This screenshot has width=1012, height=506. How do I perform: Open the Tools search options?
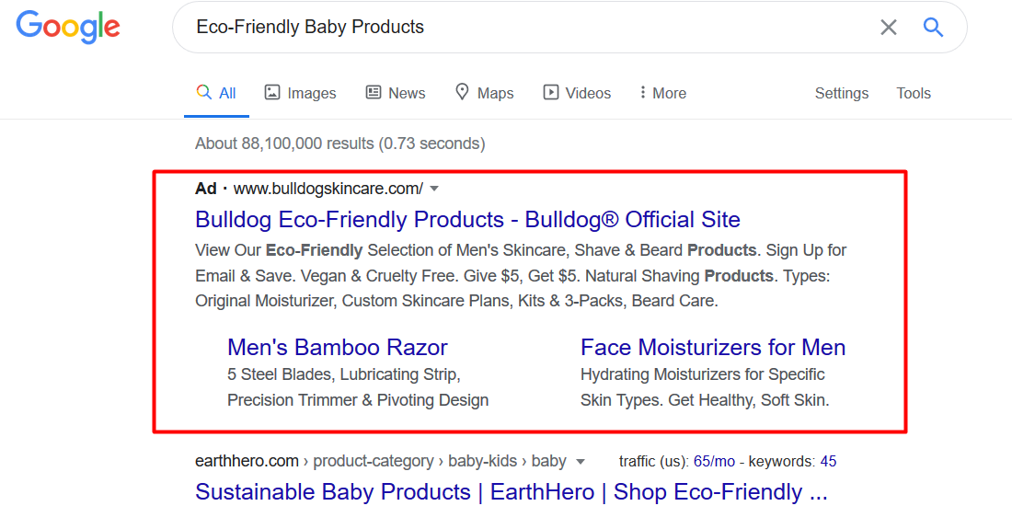pyautogui.click(x=914, y=93)
